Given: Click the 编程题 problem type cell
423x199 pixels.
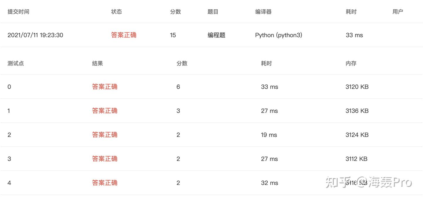Looking at the screenshot, I should click(216, 35).
